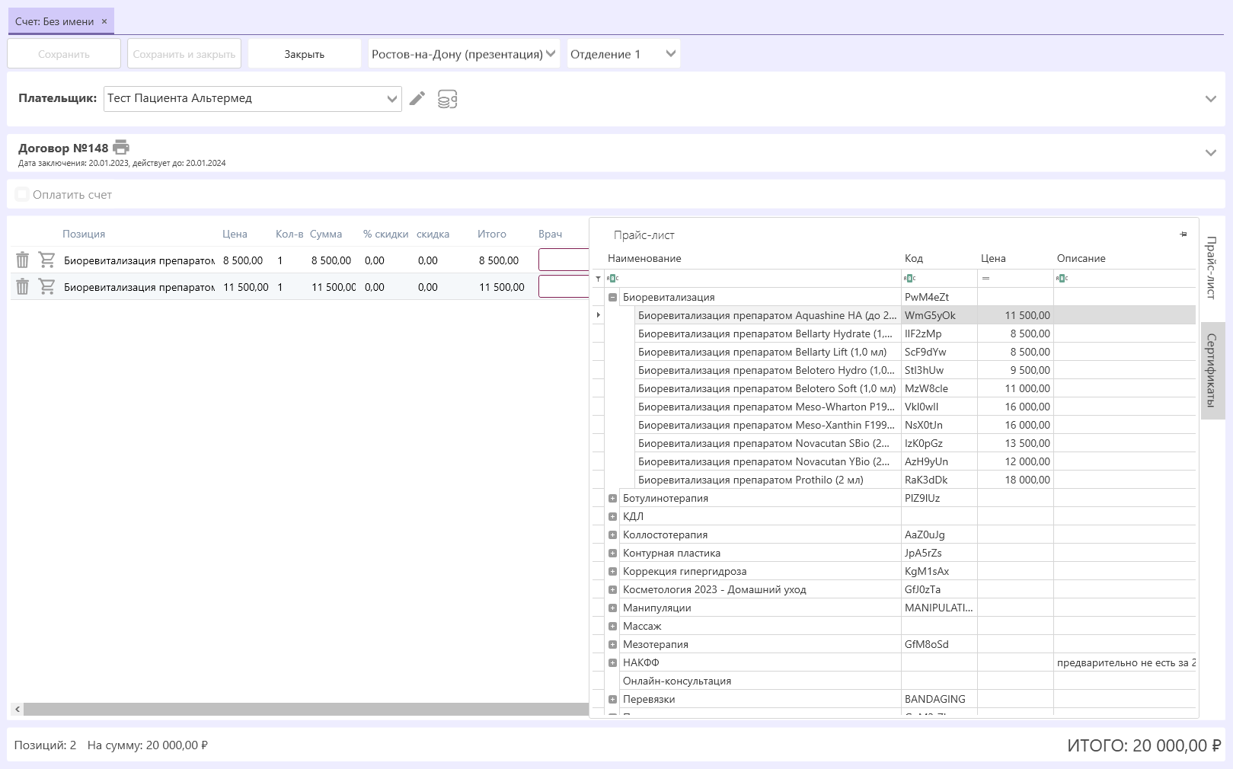Screen dimensions: 1233x769
Task: Select the Онлайн-консультация row
Action: click(x=908, y=681)
